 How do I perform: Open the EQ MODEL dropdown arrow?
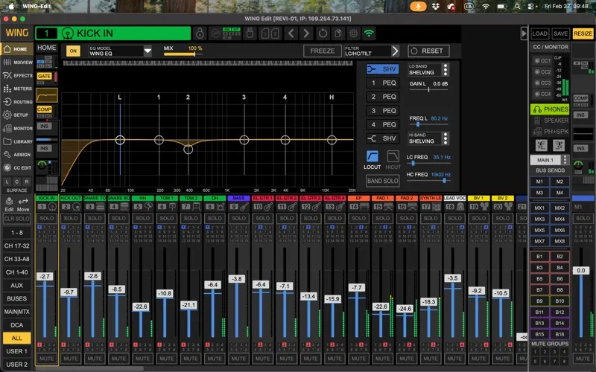[148, 51]
